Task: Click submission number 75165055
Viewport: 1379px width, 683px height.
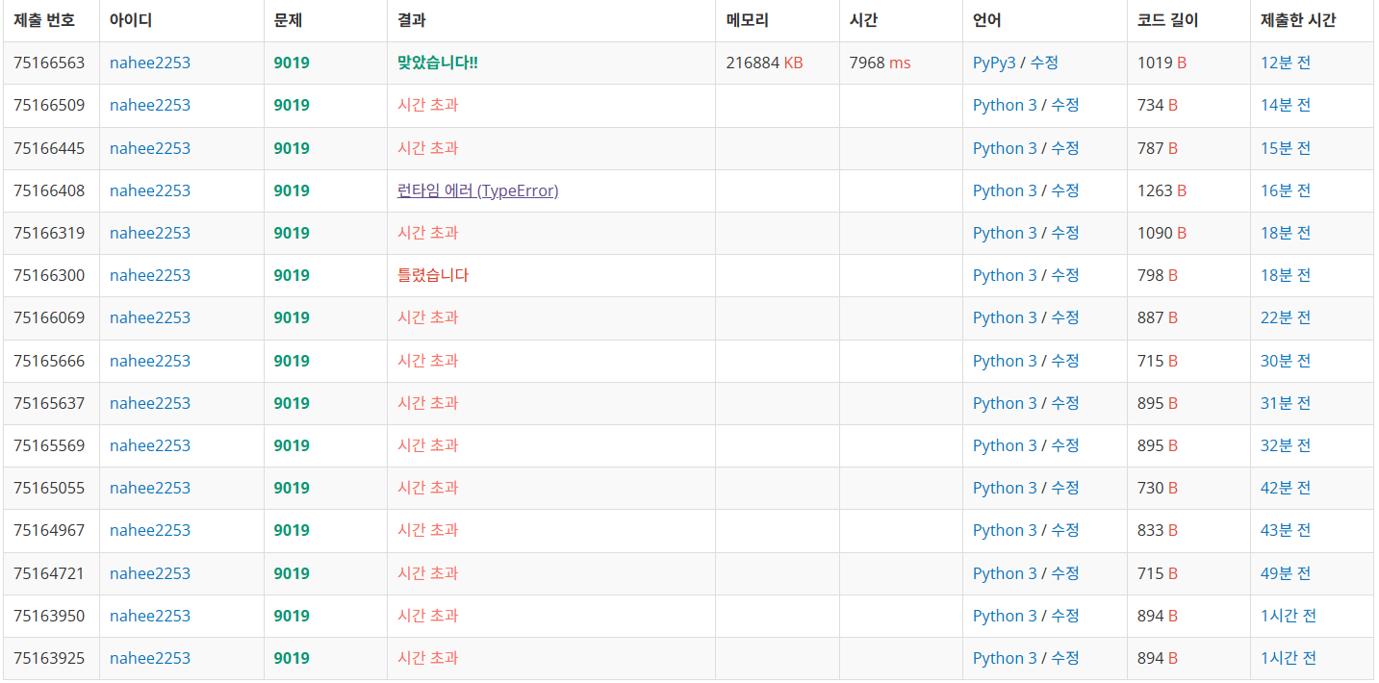Action: point(49,488)
